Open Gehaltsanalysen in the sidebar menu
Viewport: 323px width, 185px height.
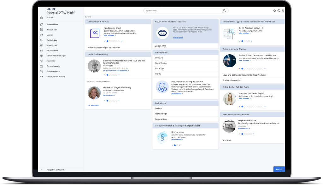click(53, 71)
